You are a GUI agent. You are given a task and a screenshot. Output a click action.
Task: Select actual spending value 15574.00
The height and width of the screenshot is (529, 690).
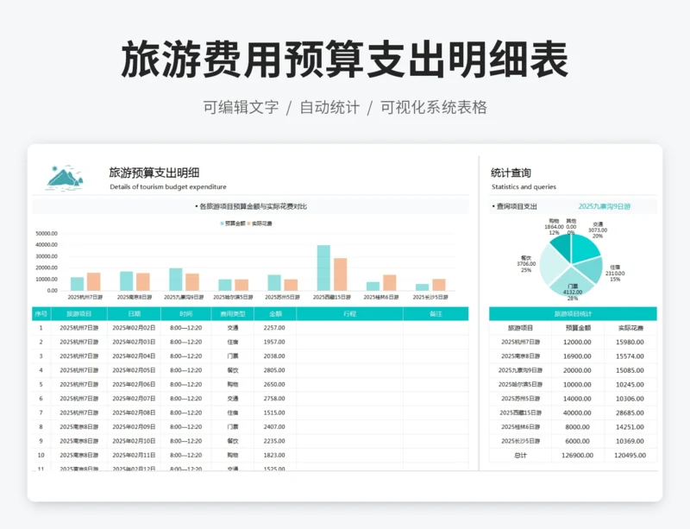coord(630,356)
